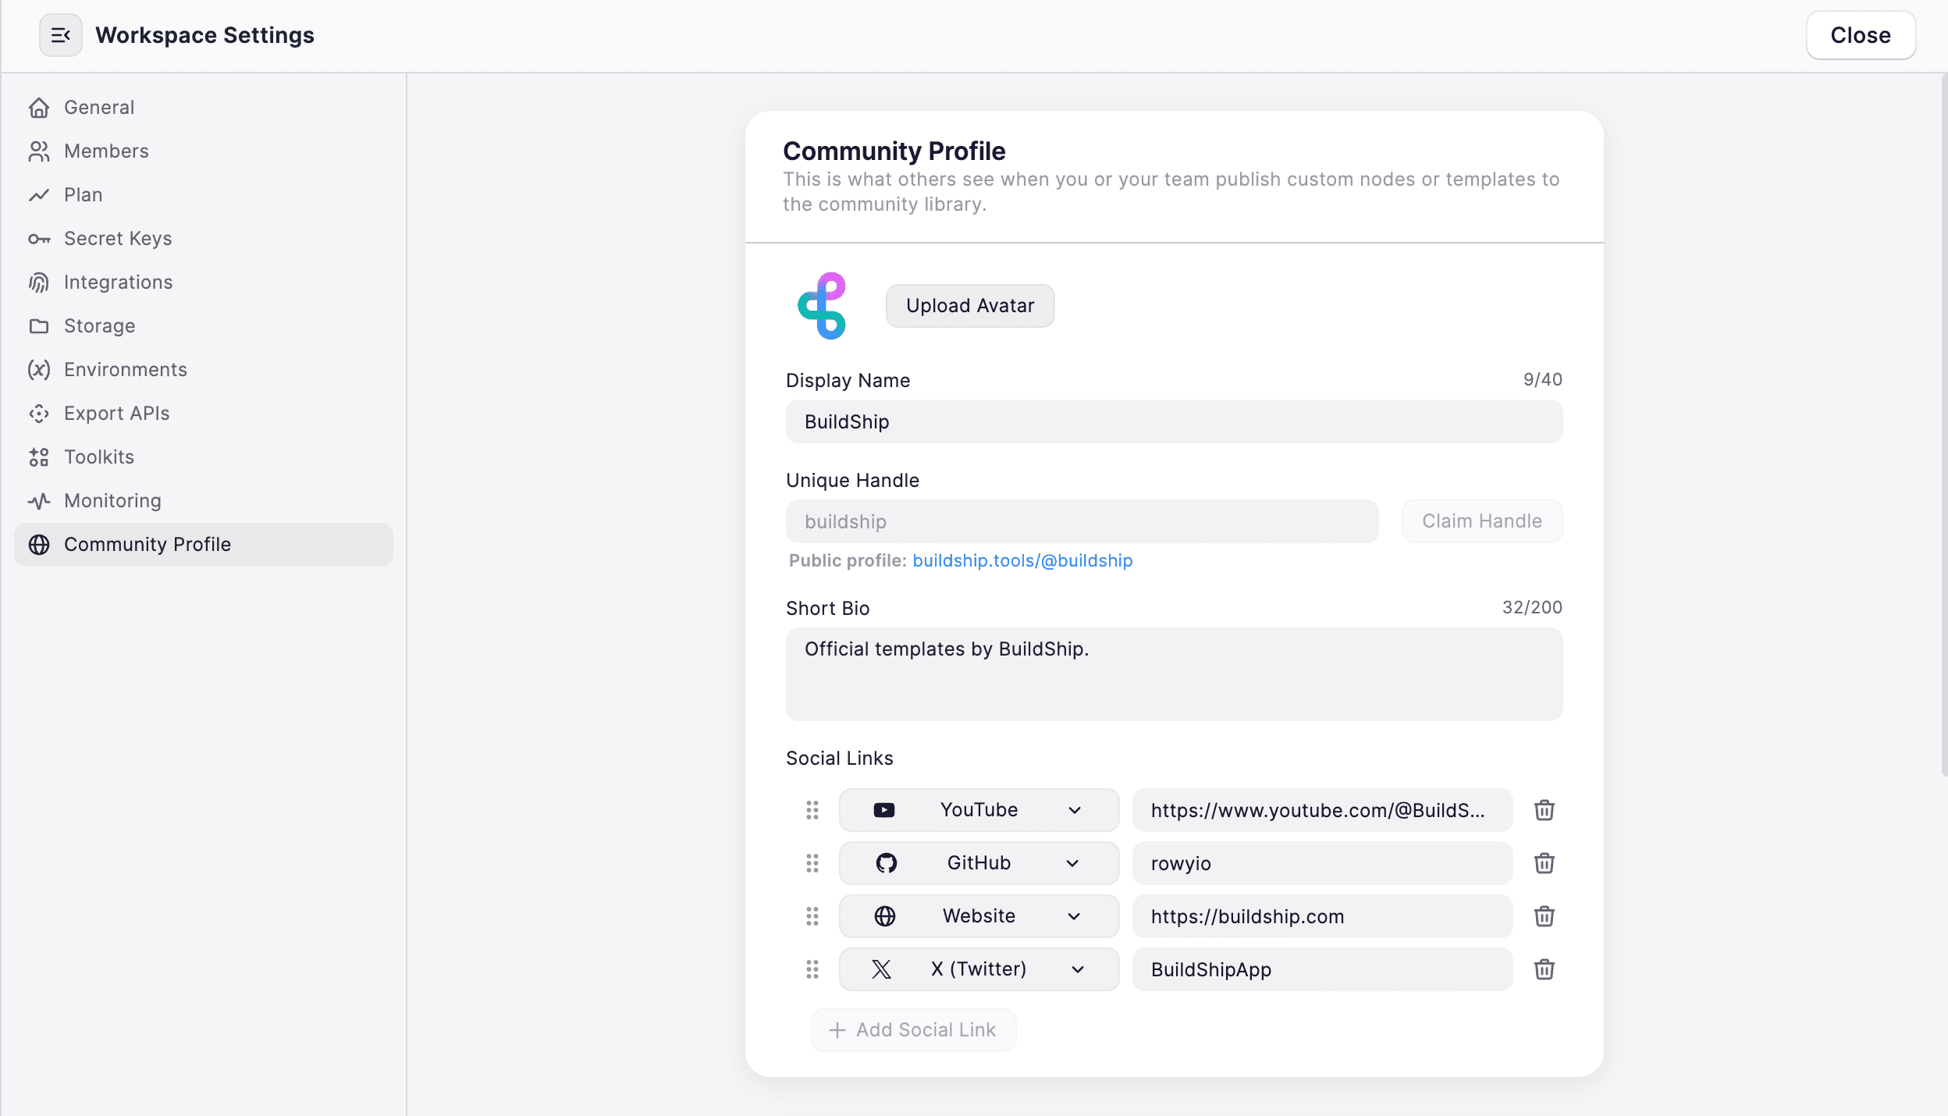Click the Export APIs icon
The image size is (1948, 1116).
(39, 414)
